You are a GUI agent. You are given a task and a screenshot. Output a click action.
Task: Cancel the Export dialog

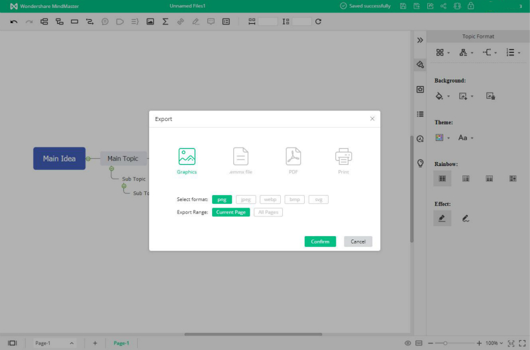pos(358,241)
